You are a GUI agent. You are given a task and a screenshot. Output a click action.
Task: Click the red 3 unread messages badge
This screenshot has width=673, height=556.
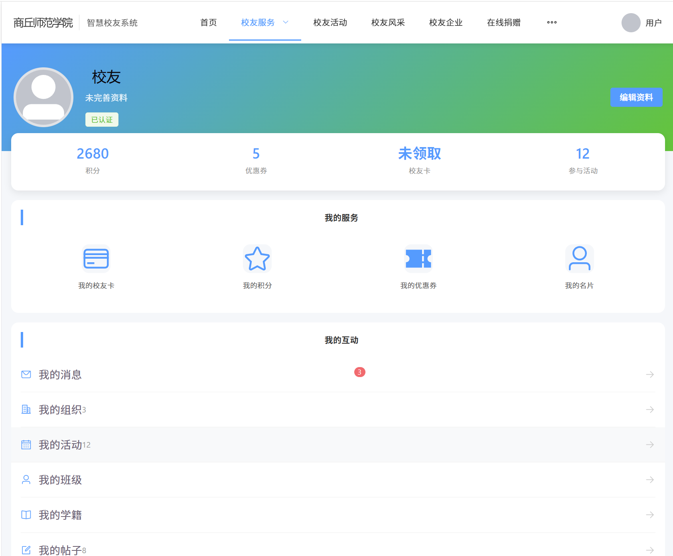(x=359, y=372)
